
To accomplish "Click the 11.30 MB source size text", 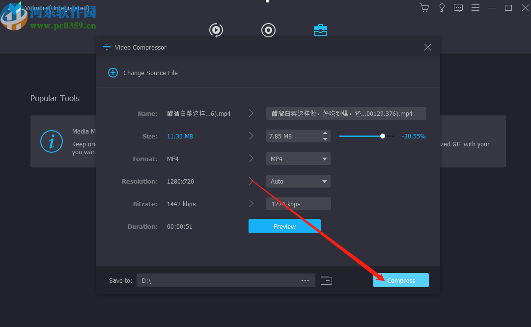I will [180, 136].
